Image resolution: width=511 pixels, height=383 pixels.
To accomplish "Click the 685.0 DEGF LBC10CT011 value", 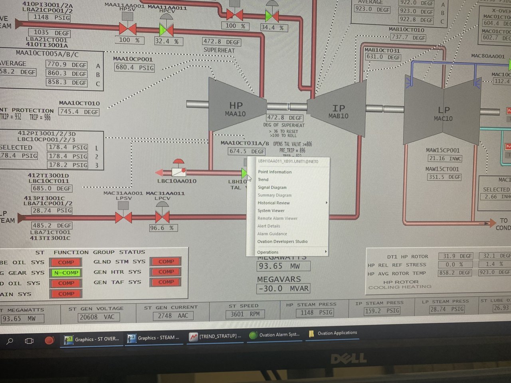I will pyautogui.click(x=52, y=188).
